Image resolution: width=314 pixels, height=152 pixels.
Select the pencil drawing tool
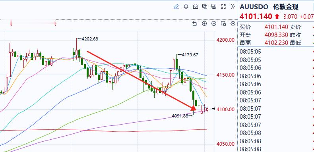(176, 7)
